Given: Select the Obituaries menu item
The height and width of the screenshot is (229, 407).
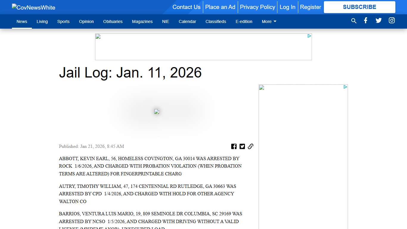Looking at the screenshot, I should click(x=113, y=21).
